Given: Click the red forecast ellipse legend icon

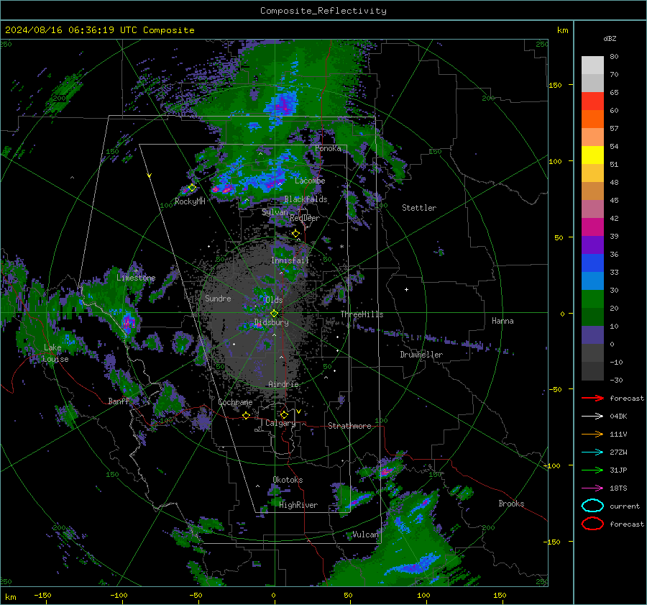Looking at the screenshot, I should click(592, 524).
